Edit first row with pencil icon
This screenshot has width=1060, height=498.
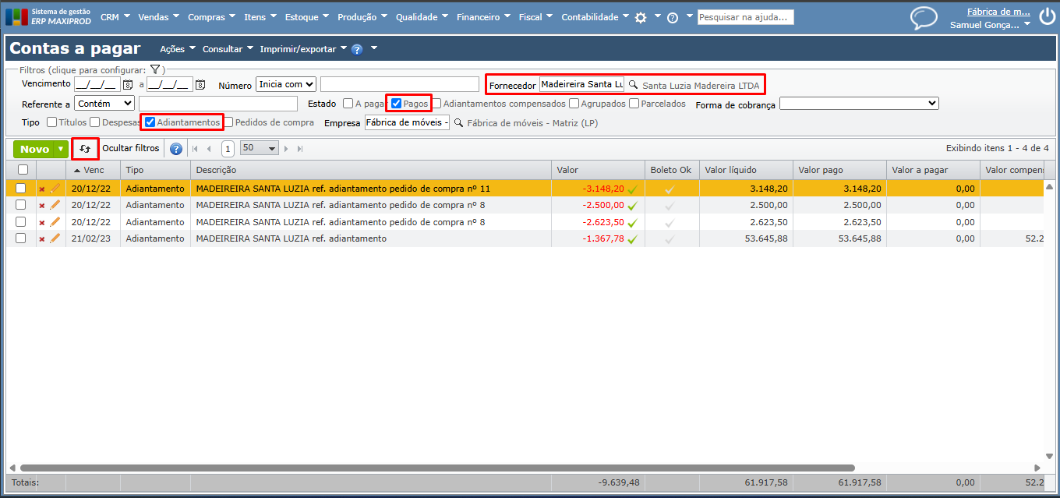click(x=55, y=188)
